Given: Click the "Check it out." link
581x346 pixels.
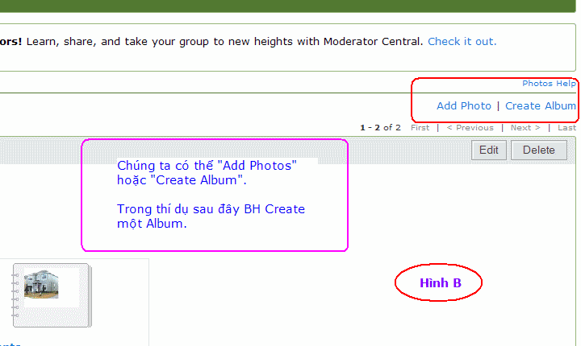Looking at the screenshot, I should click(462, 41).
